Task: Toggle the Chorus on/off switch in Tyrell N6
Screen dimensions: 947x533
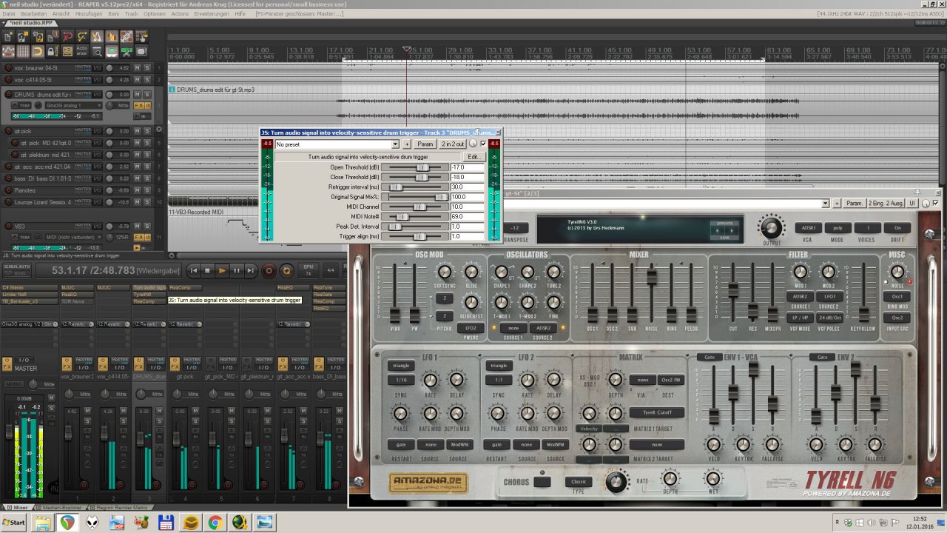Action: (x=542, y=482)
